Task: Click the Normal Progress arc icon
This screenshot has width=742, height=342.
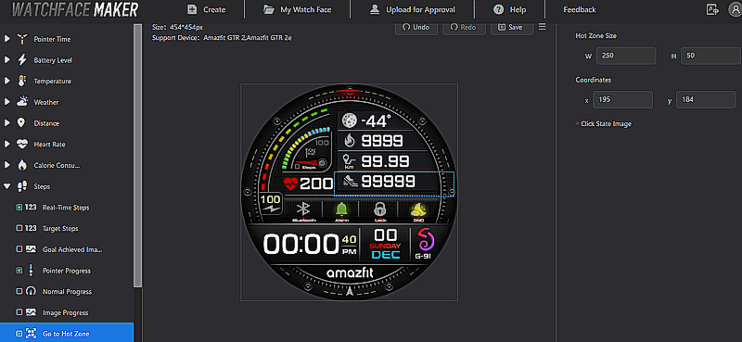Action: click(x=31, y=291)
